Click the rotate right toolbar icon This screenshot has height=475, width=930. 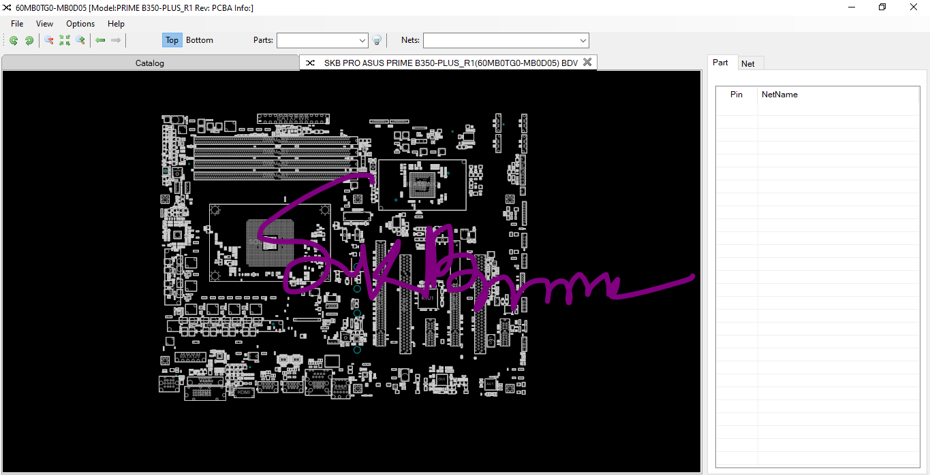point(29,41)
